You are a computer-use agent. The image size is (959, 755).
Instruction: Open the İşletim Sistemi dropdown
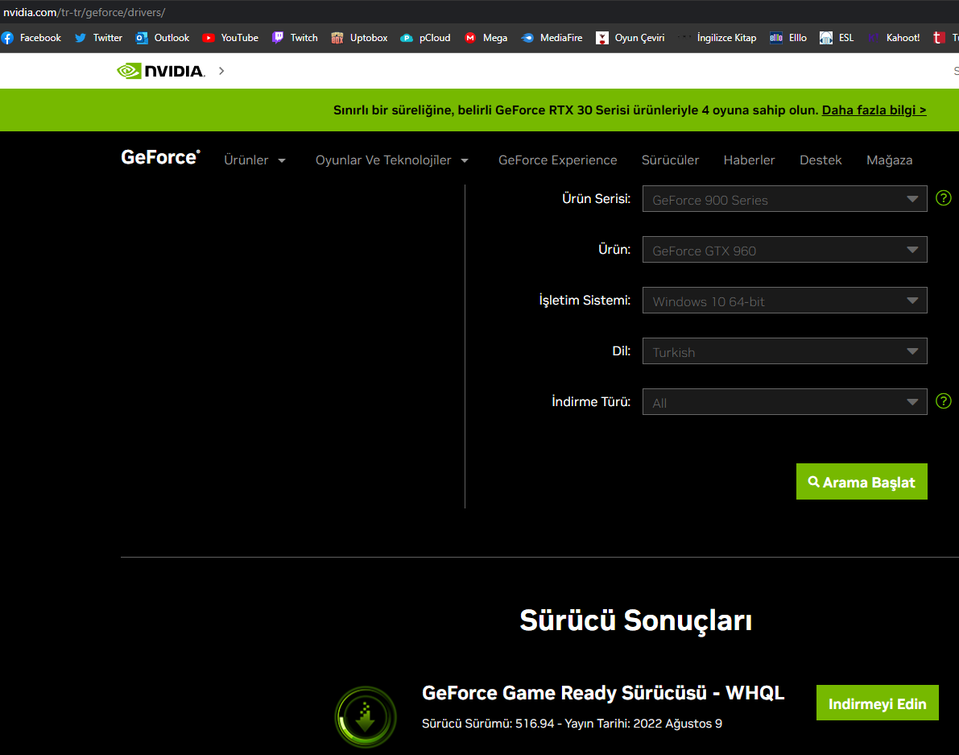click(x=785, y=301)
